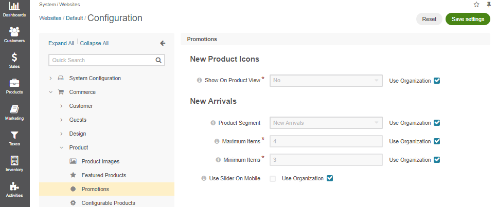
Task: Click the Save settings button
Action: pos(467,19)
